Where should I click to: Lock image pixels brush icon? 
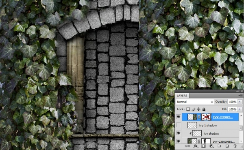194,109
